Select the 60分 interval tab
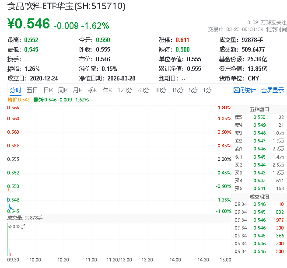The image size is (287, 268). coord(143,90)
